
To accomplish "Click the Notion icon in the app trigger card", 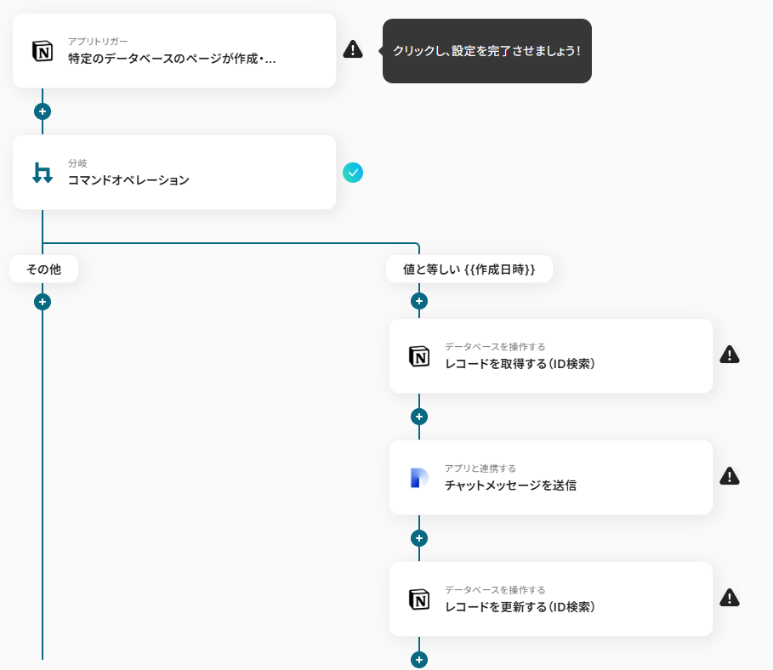I will pyautogui.click(x=43, y=51).
